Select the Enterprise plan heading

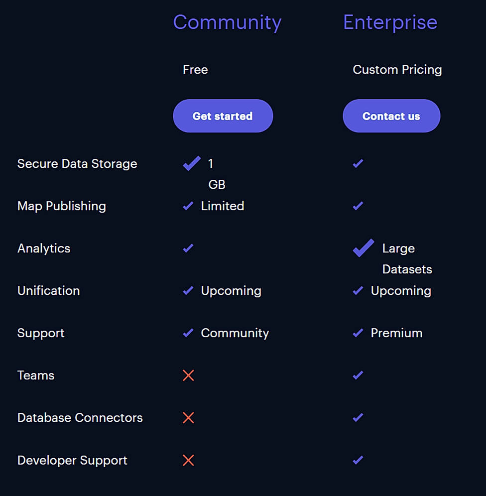click(x=390, y=22)
